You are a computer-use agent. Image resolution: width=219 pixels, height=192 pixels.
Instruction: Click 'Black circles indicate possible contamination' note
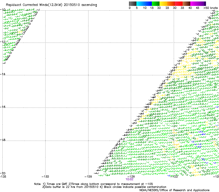135,187
